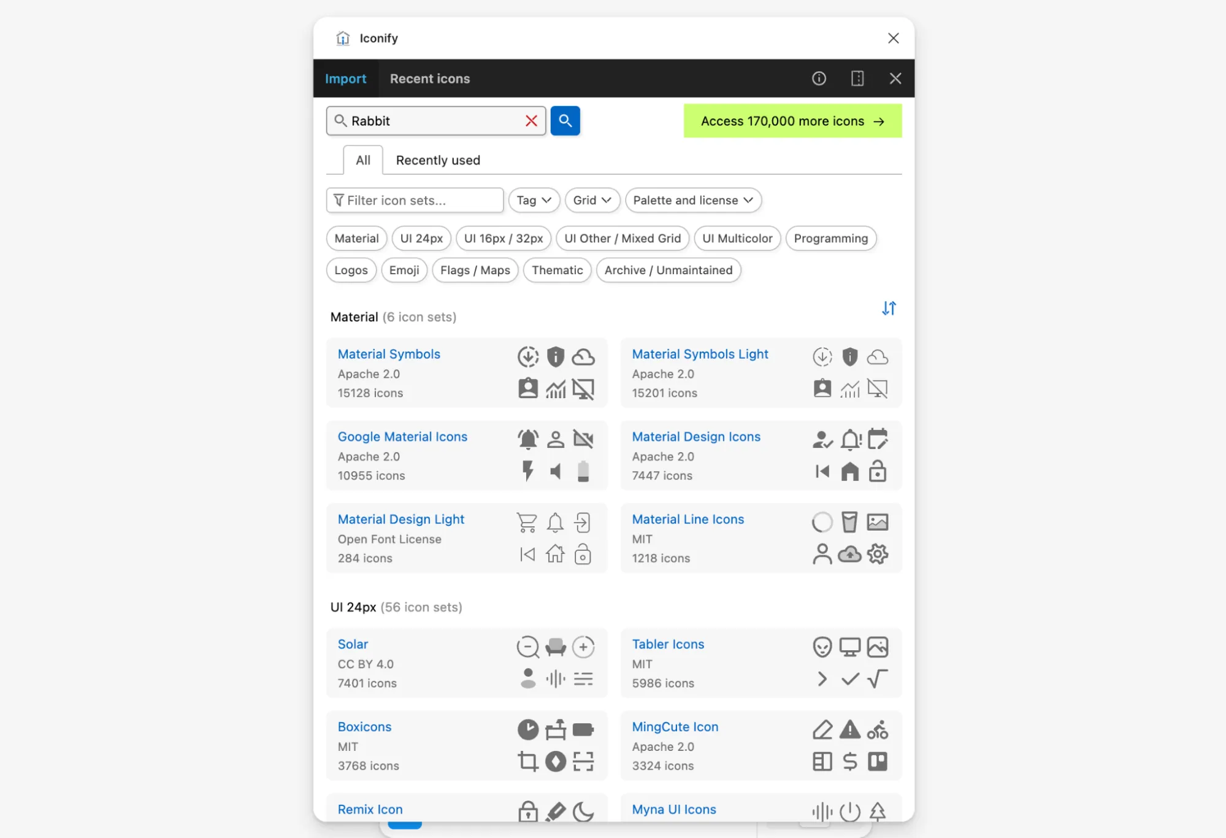
Task: Toggle the Material category filter chip
Action: 356,238
